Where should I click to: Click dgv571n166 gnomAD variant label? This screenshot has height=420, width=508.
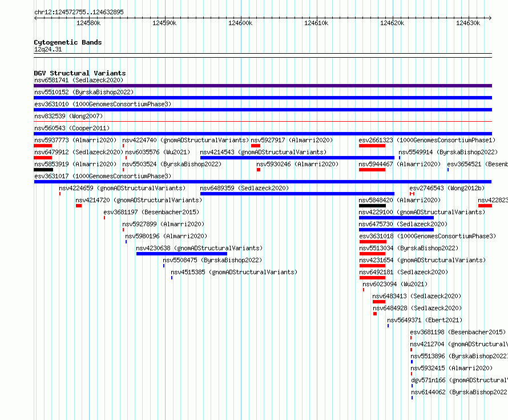(x=459, y=380)
